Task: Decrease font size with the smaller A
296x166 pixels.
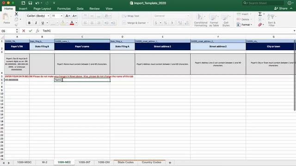Action: point(74,16)
